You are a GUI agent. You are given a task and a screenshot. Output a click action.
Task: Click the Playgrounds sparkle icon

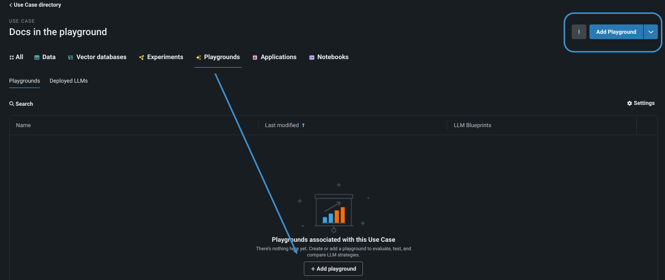tap(199, 57)
